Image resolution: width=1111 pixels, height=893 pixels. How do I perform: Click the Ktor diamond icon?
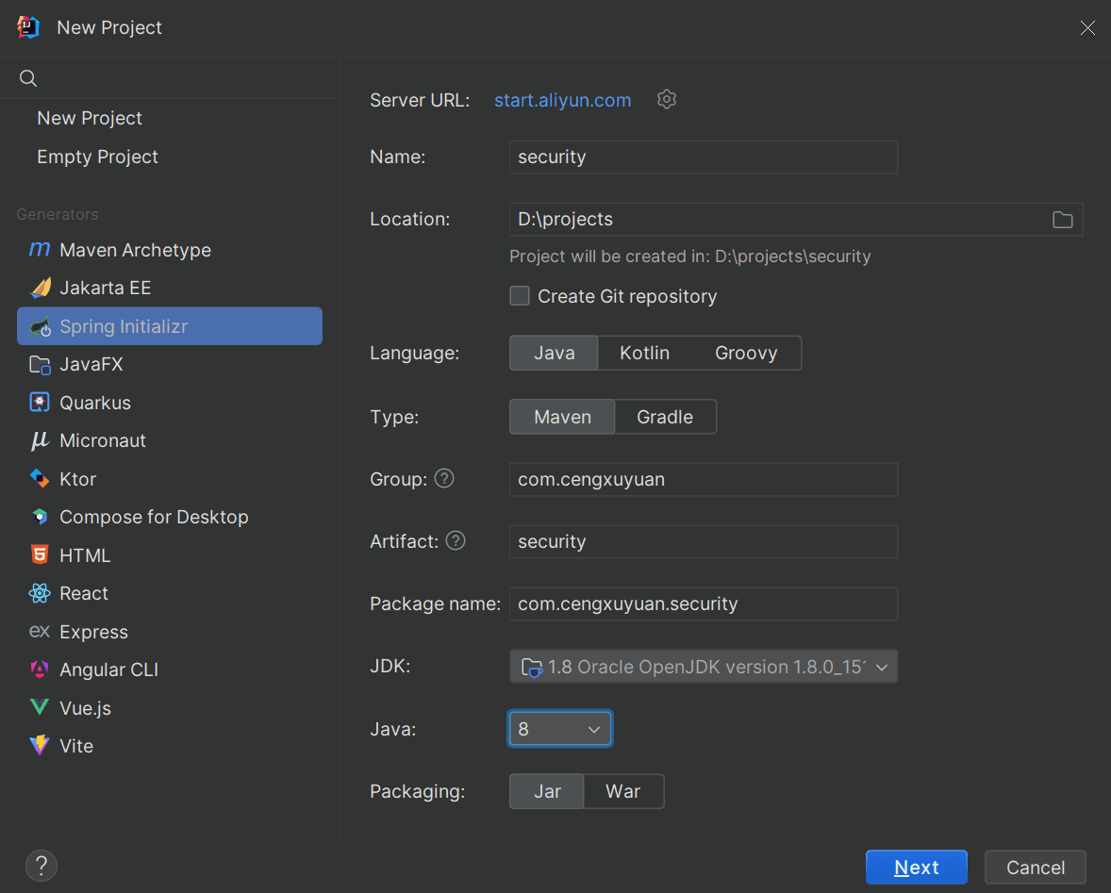point(40,479)
